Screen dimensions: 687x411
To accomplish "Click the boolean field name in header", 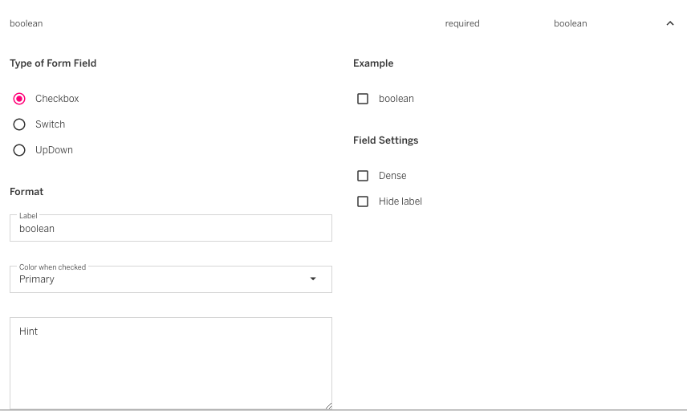I will tap(26, 24).
